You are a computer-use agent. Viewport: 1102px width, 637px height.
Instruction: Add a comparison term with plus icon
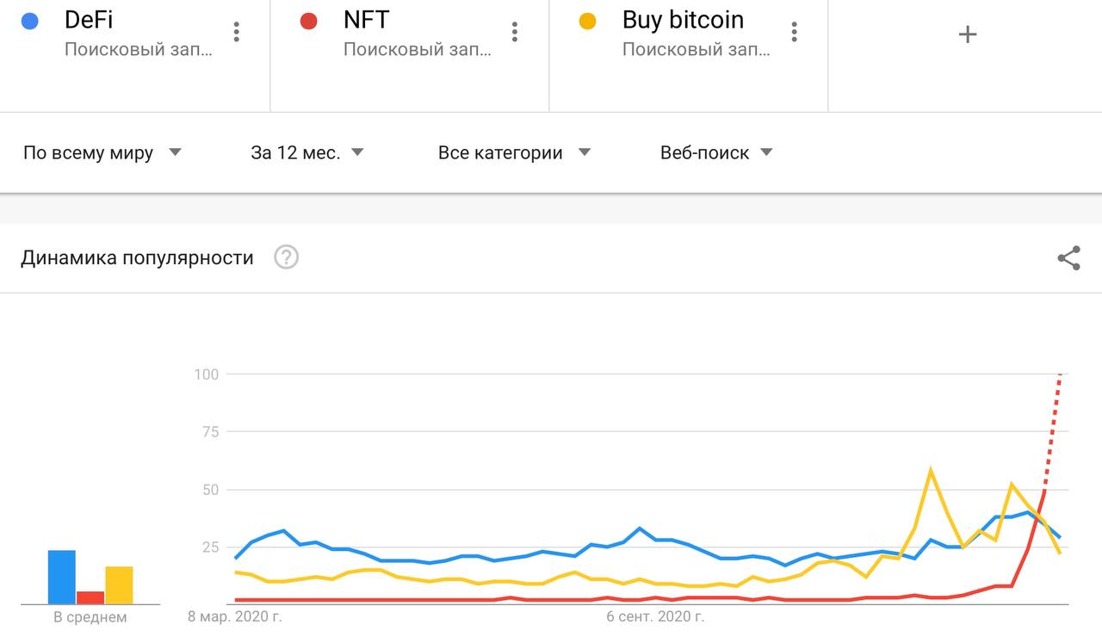[968, 34]
